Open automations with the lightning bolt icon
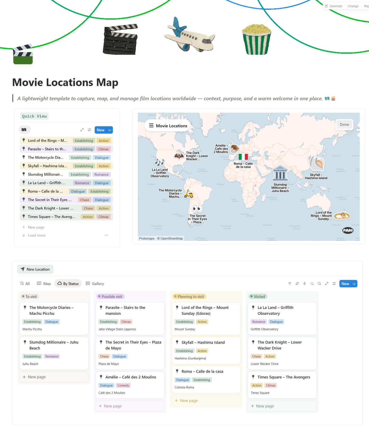 (304, 284)
